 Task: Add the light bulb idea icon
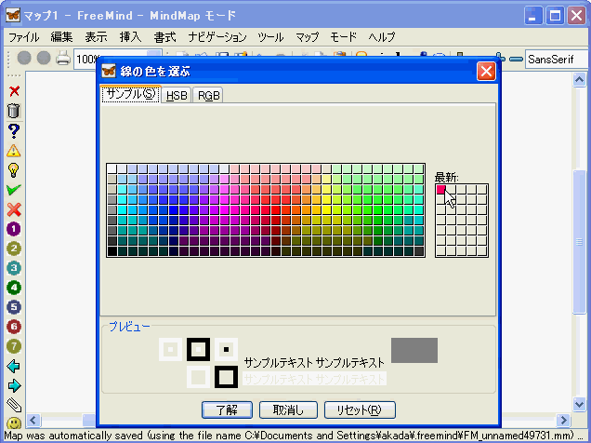click(x=14, y=170)
